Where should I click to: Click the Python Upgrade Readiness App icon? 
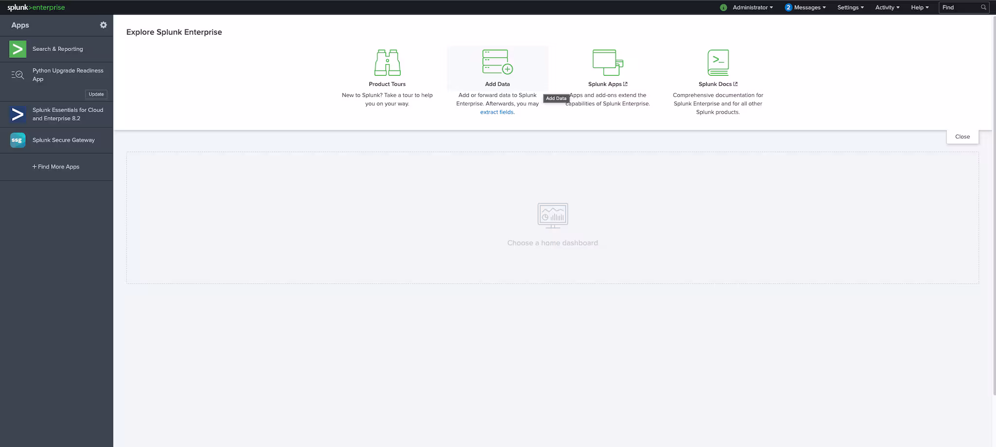[x=18, y=75]
